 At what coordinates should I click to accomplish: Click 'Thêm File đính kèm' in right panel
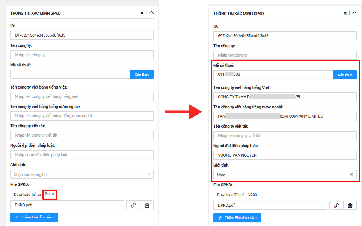coord(237,218)
